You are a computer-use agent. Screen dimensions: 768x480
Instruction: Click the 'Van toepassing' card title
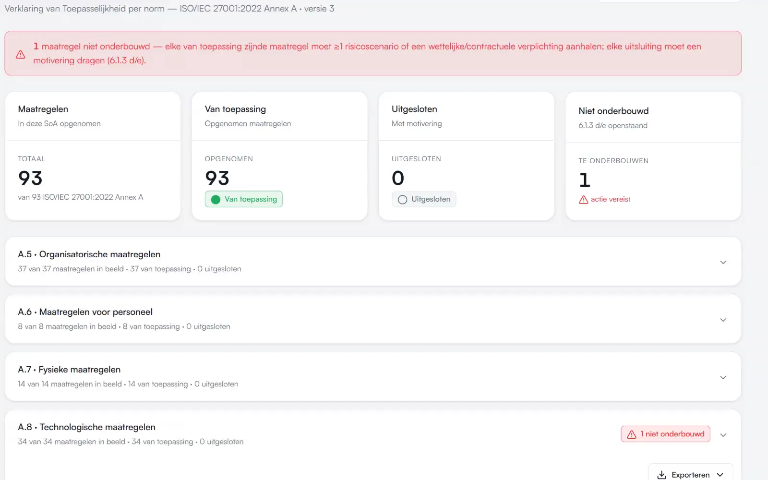[x=235, y=109]
